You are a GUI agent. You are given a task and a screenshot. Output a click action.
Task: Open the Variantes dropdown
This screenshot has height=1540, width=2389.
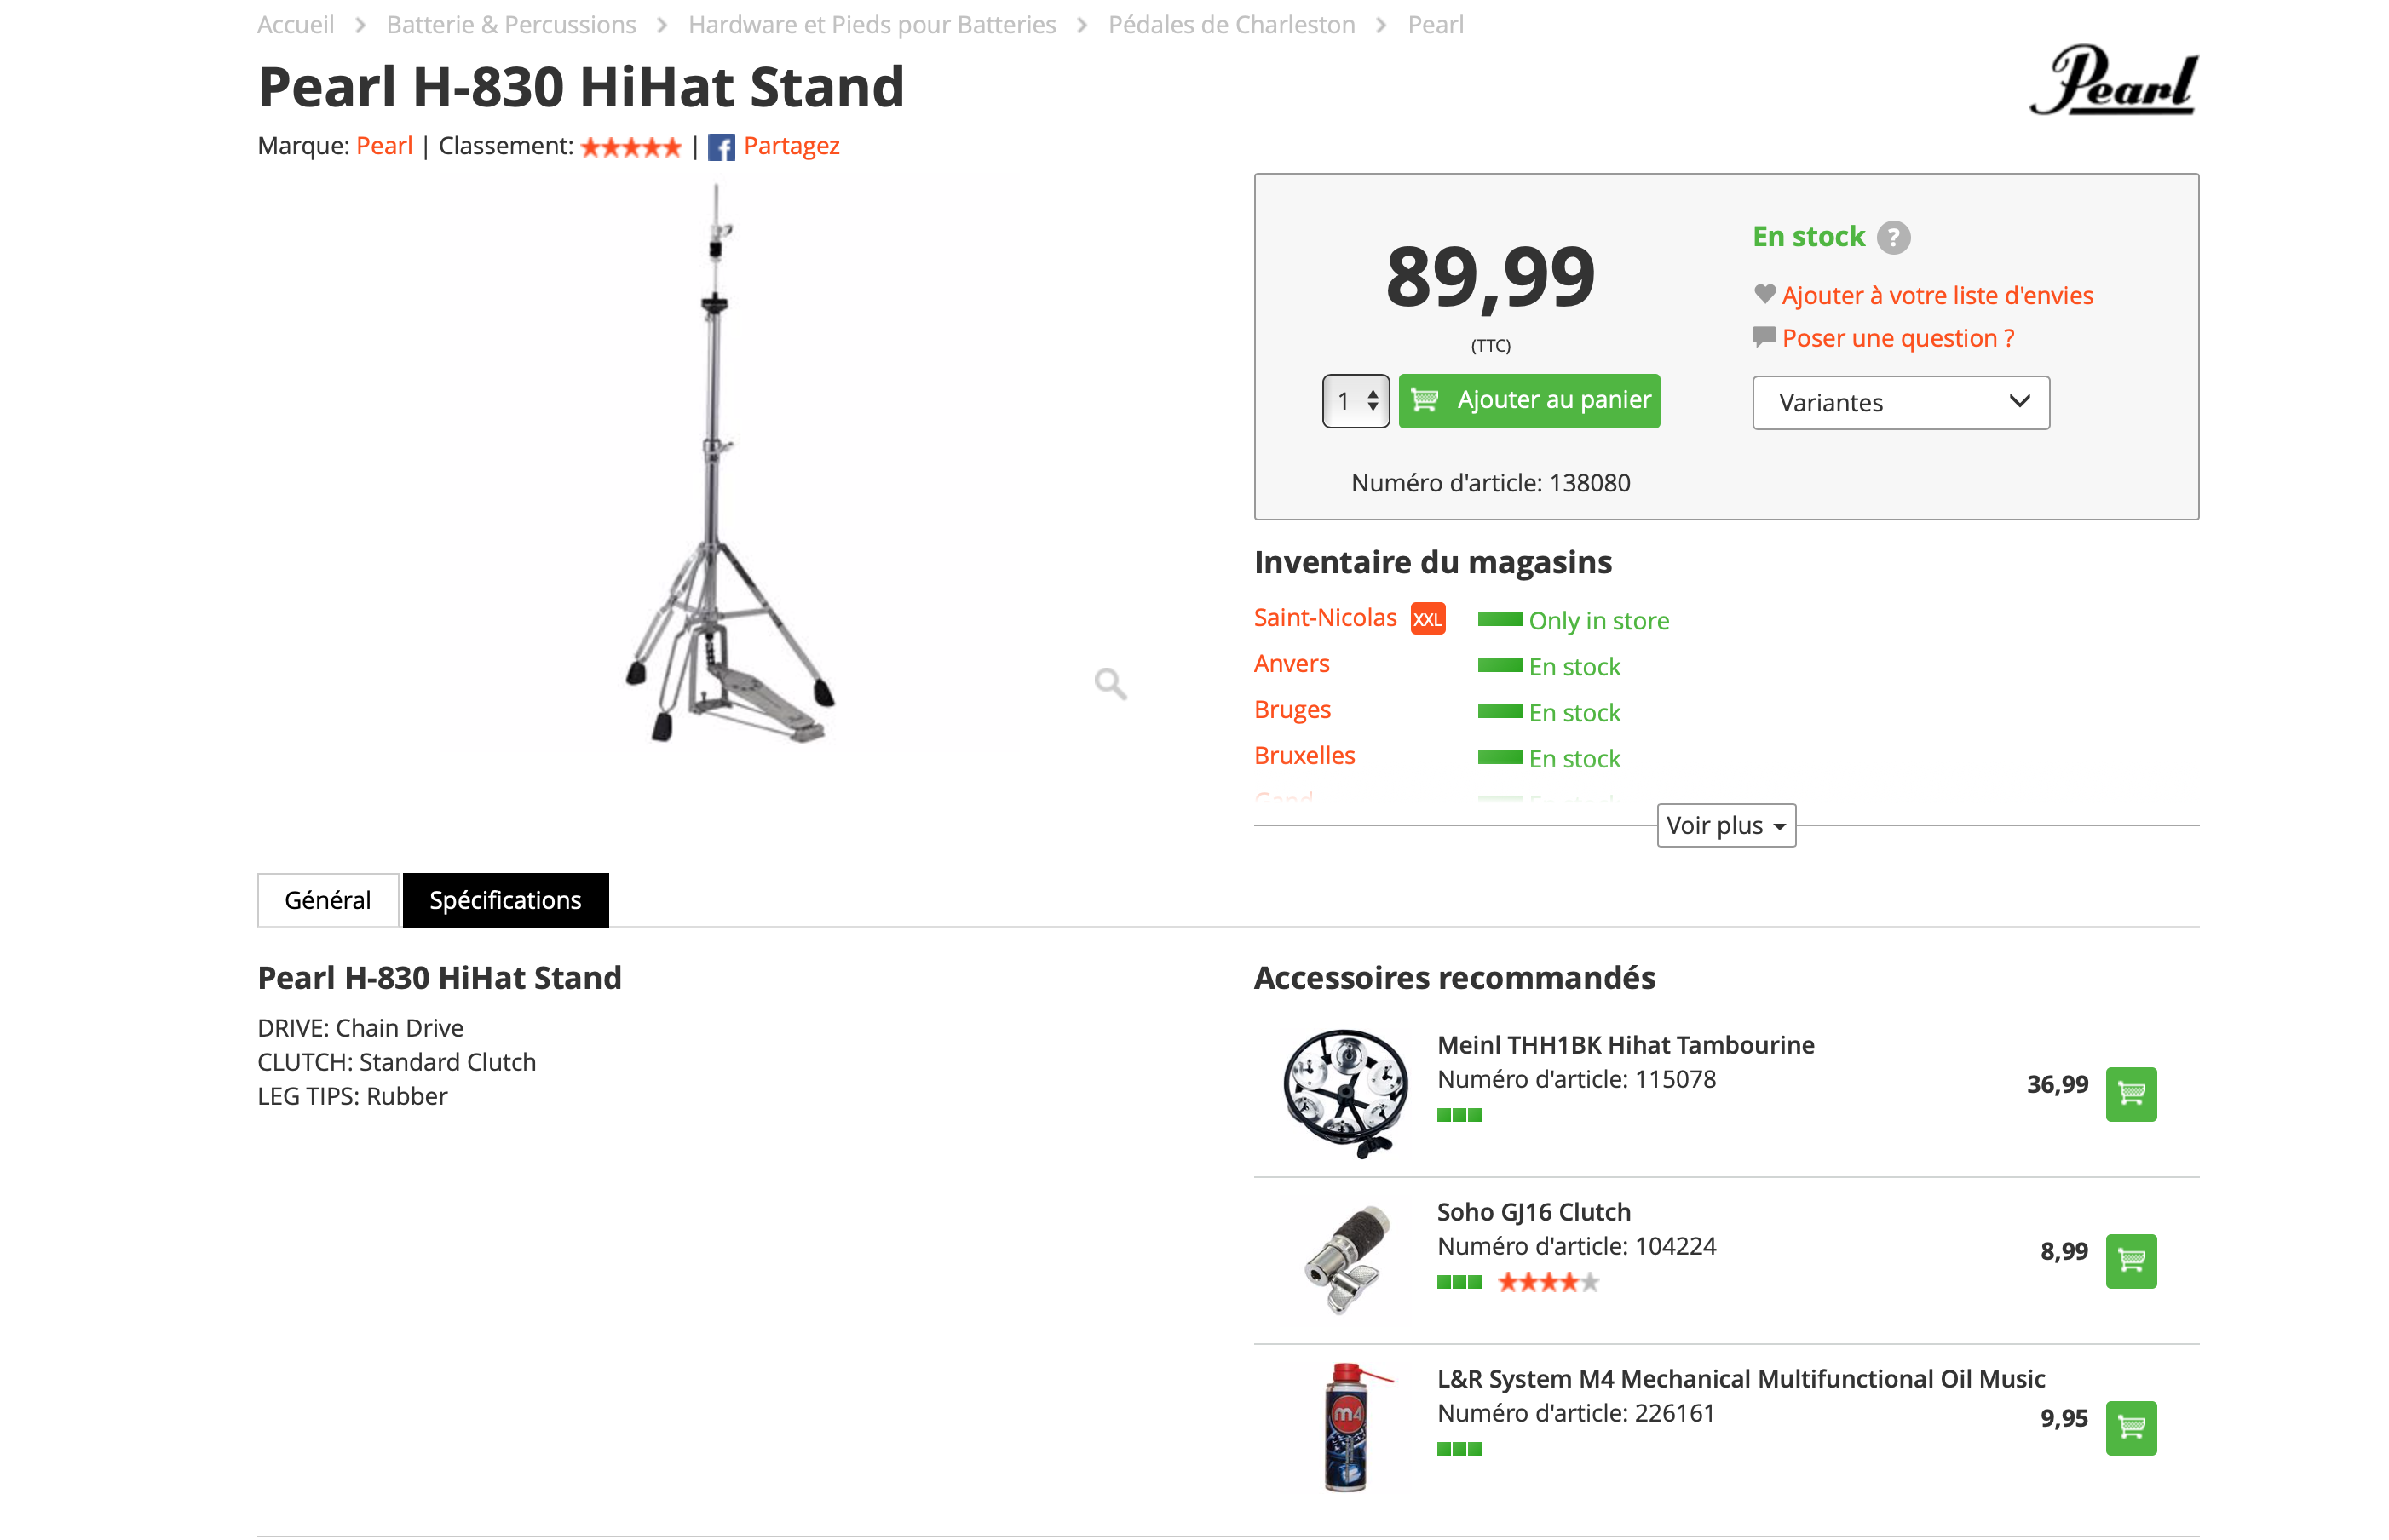tap(1900, 402)
